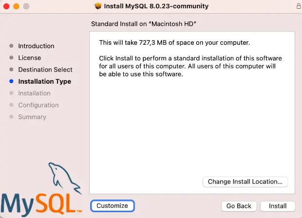The image size is (302, 218).
Task: Open the Destination Select step
Action: [x=45, y=70]
